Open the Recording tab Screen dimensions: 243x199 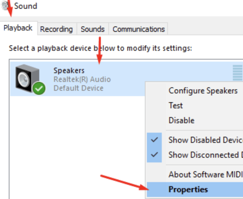tap(56, 29)
